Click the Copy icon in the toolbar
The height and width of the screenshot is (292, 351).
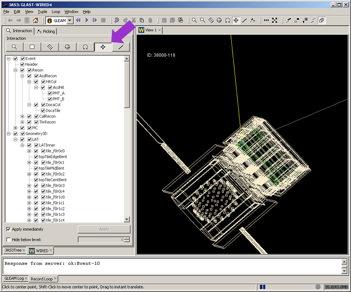[x=142, y=21]
